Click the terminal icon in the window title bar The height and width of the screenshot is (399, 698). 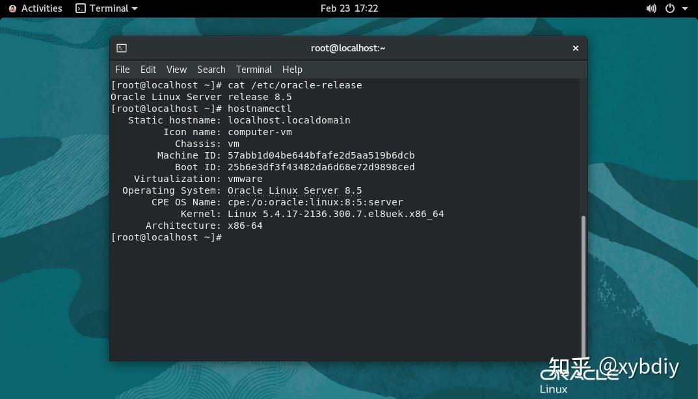click(120, 47)
